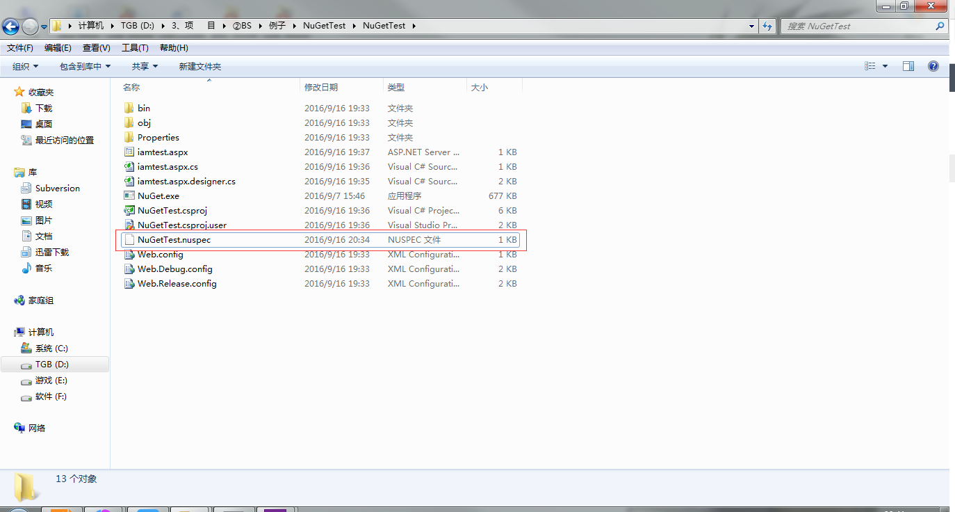
Task: Select the Properties folder icon
Action: [129, 137]
